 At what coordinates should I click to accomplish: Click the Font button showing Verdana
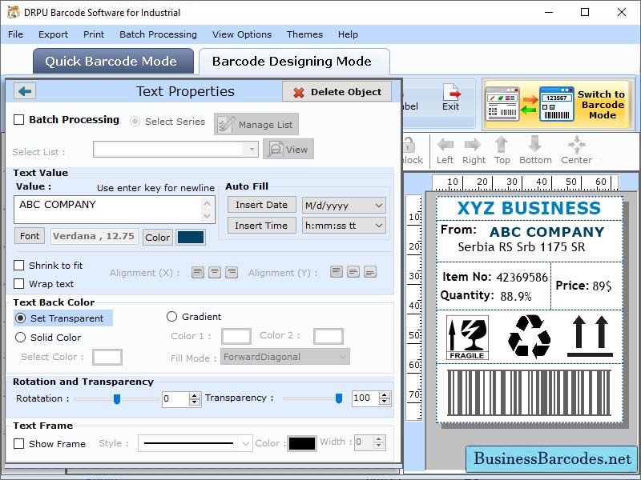coord(29,236)
